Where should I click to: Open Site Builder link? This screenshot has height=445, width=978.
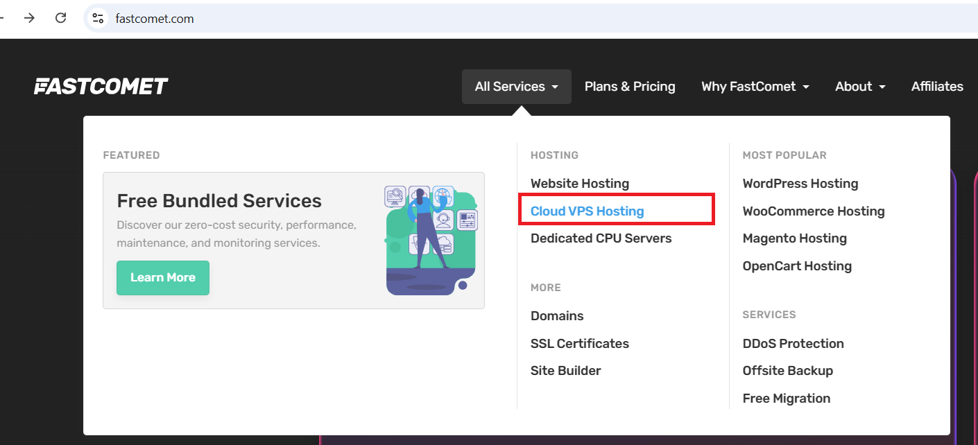pos(566,371)
